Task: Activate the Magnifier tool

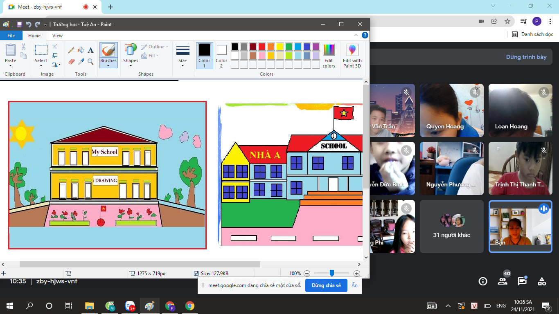Action: [91, 62]
